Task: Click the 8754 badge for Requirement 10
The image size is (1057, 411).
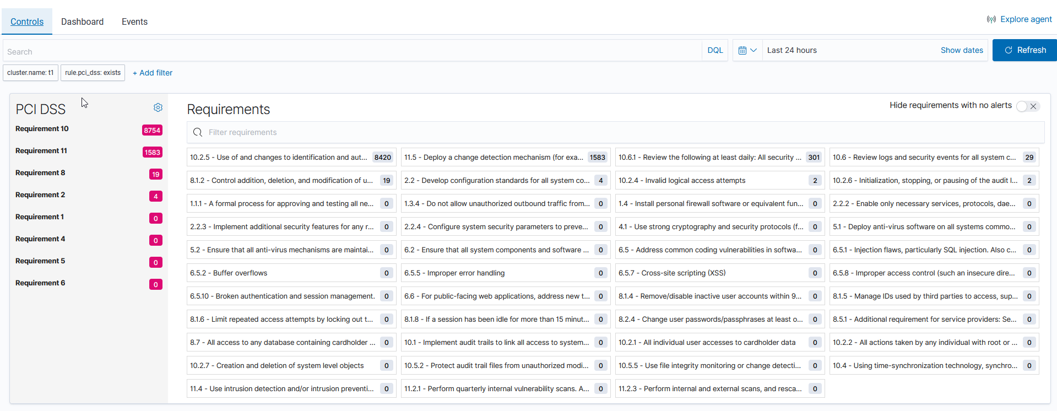Action: point(152,131)
